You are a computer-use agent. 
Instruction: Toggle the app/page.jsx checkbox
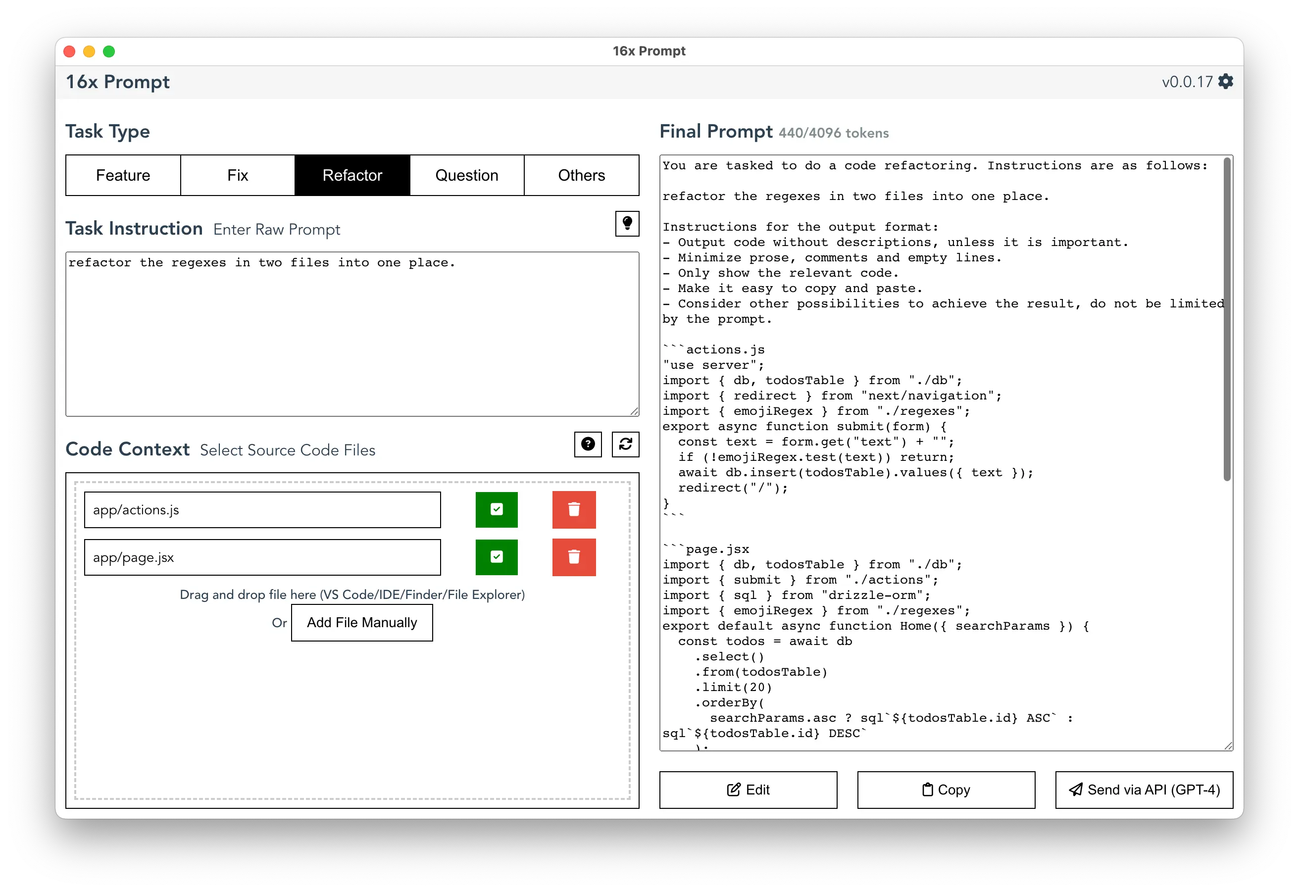[497, 557]
